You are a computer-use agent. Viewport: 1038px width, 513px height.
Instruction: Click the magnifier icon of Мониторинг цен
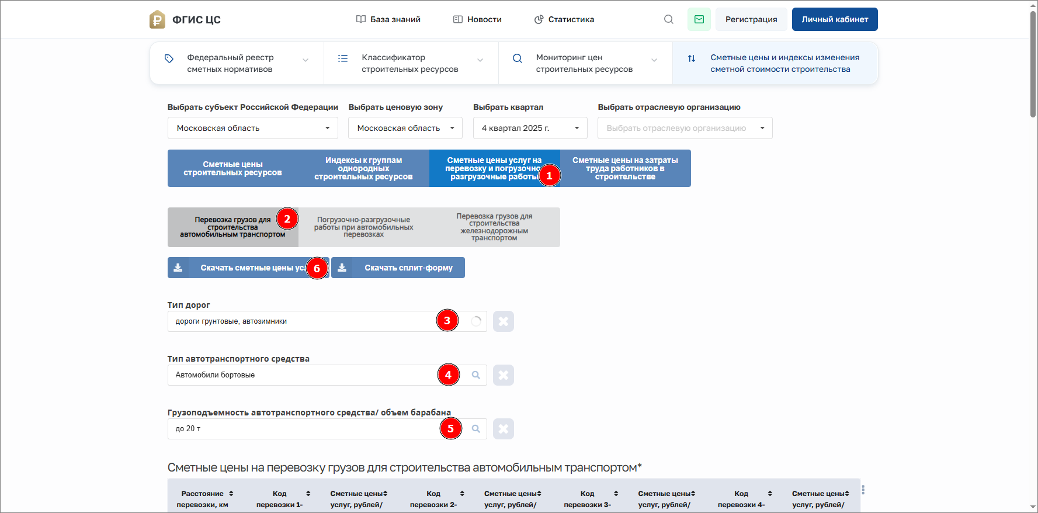pos(518,58)
